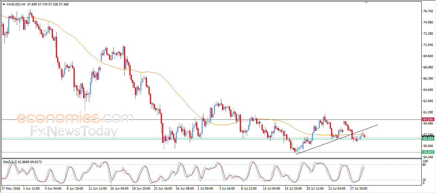This screenshot has height=193, width=436.
Task: Click the 26 Jun 08:00 time label
Action: [185, 188]
